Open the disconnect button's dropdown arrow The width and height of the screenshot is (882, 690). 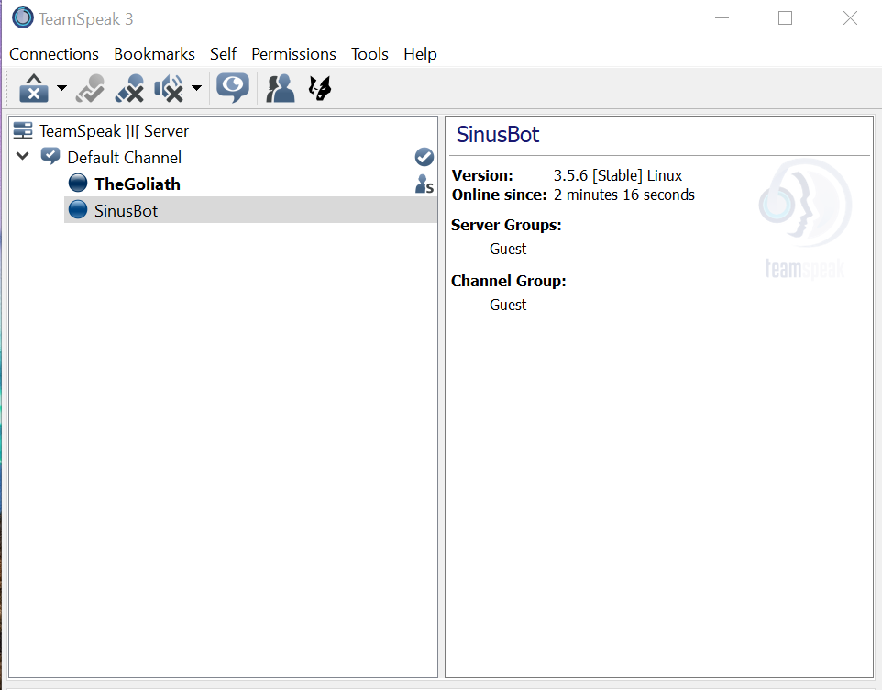click(61, 88)
